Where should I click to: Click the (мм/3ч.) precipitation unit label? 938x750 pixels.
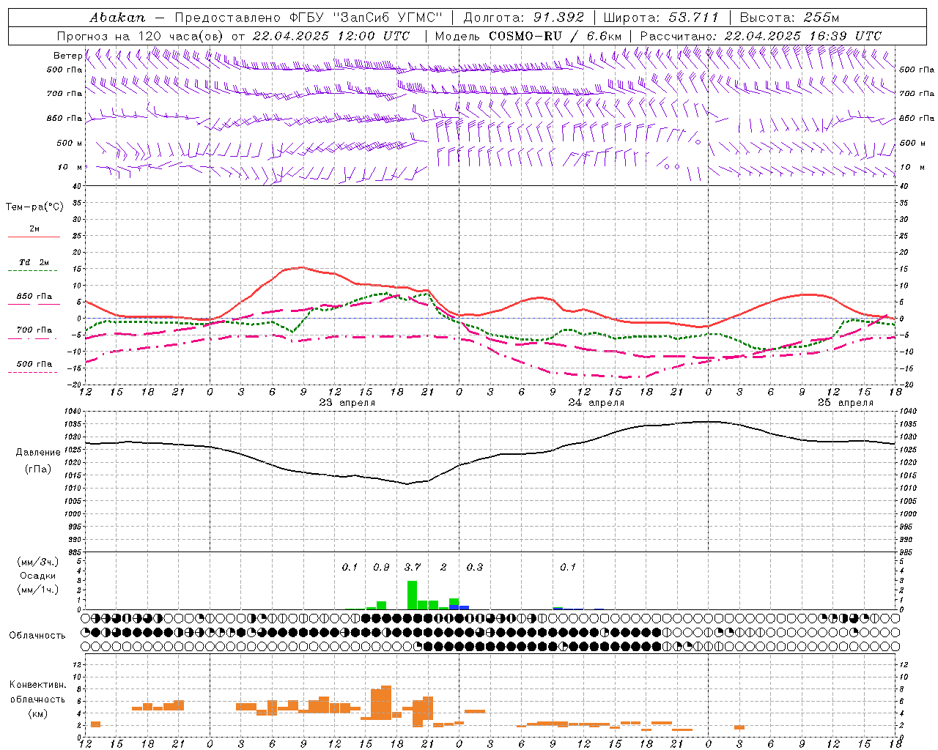(38, 562)
